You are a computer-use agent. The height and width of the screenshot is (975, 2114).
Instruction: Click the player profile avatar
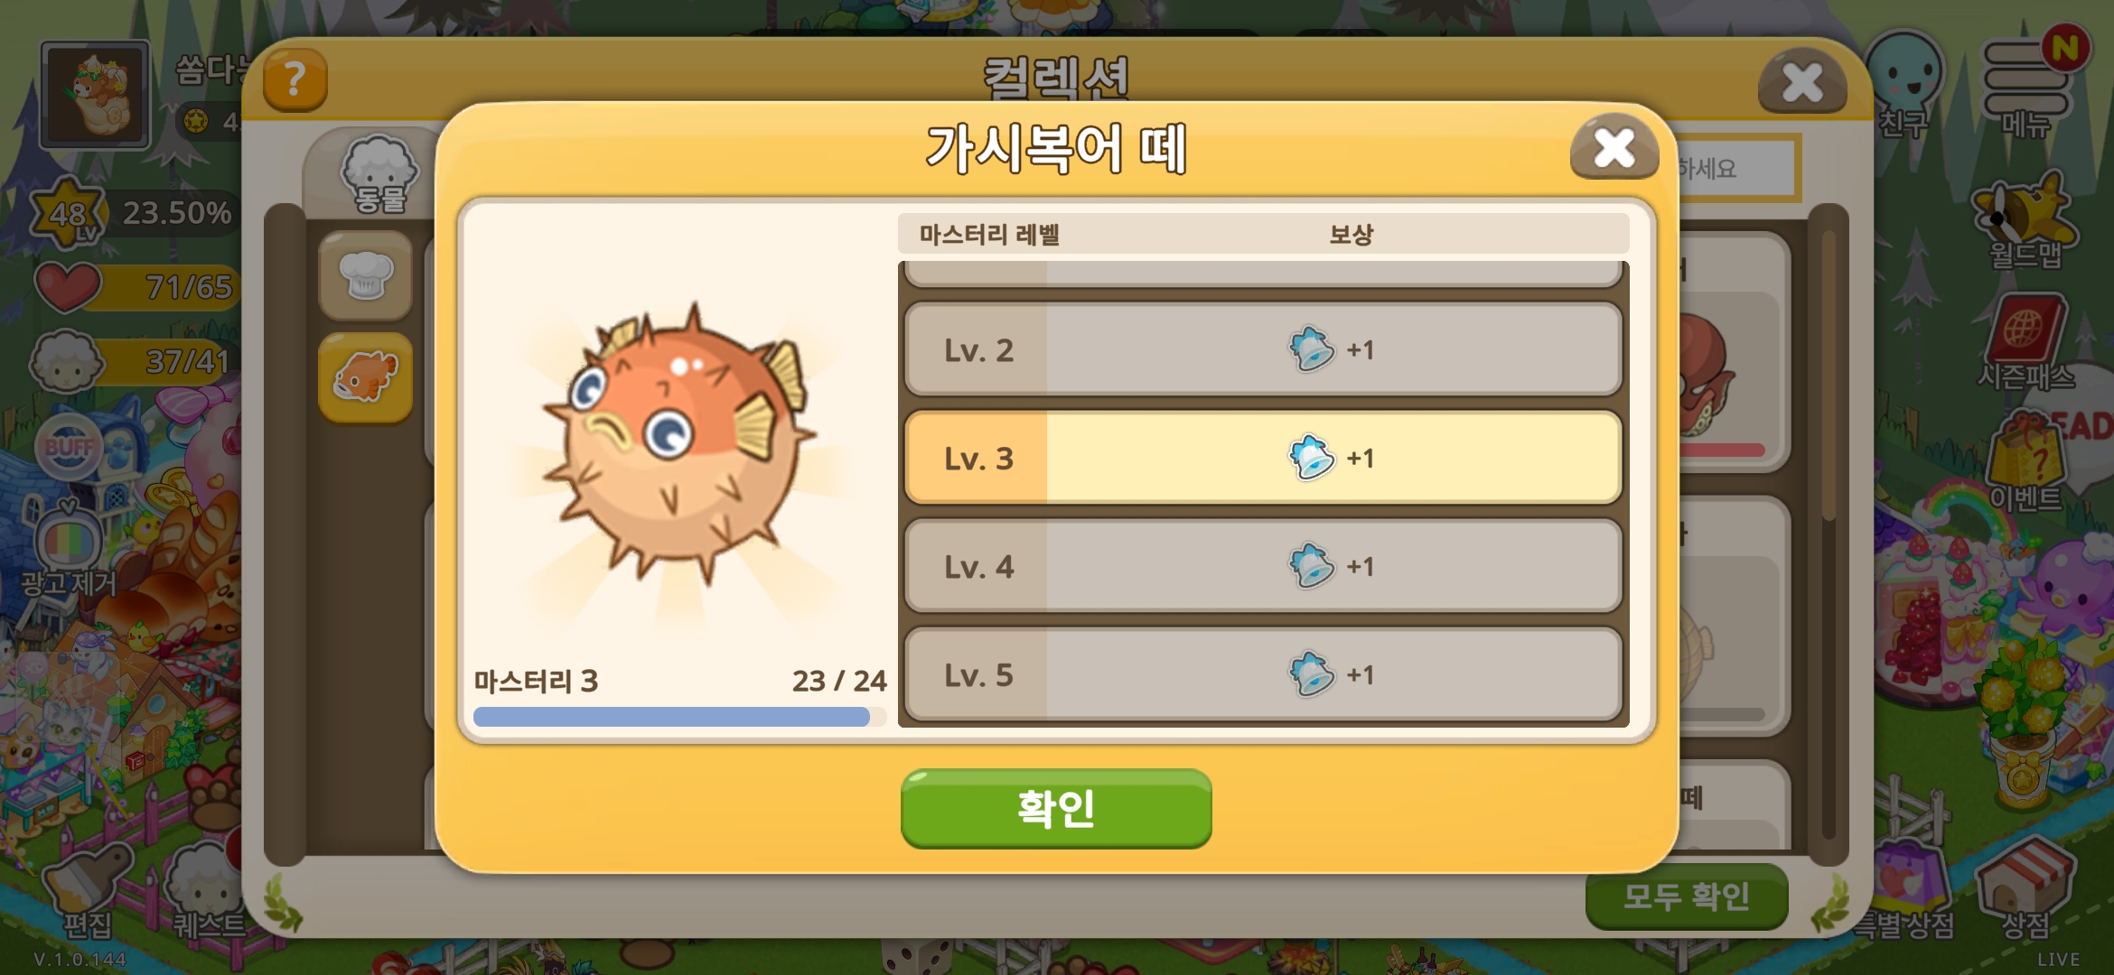[95, 94]
